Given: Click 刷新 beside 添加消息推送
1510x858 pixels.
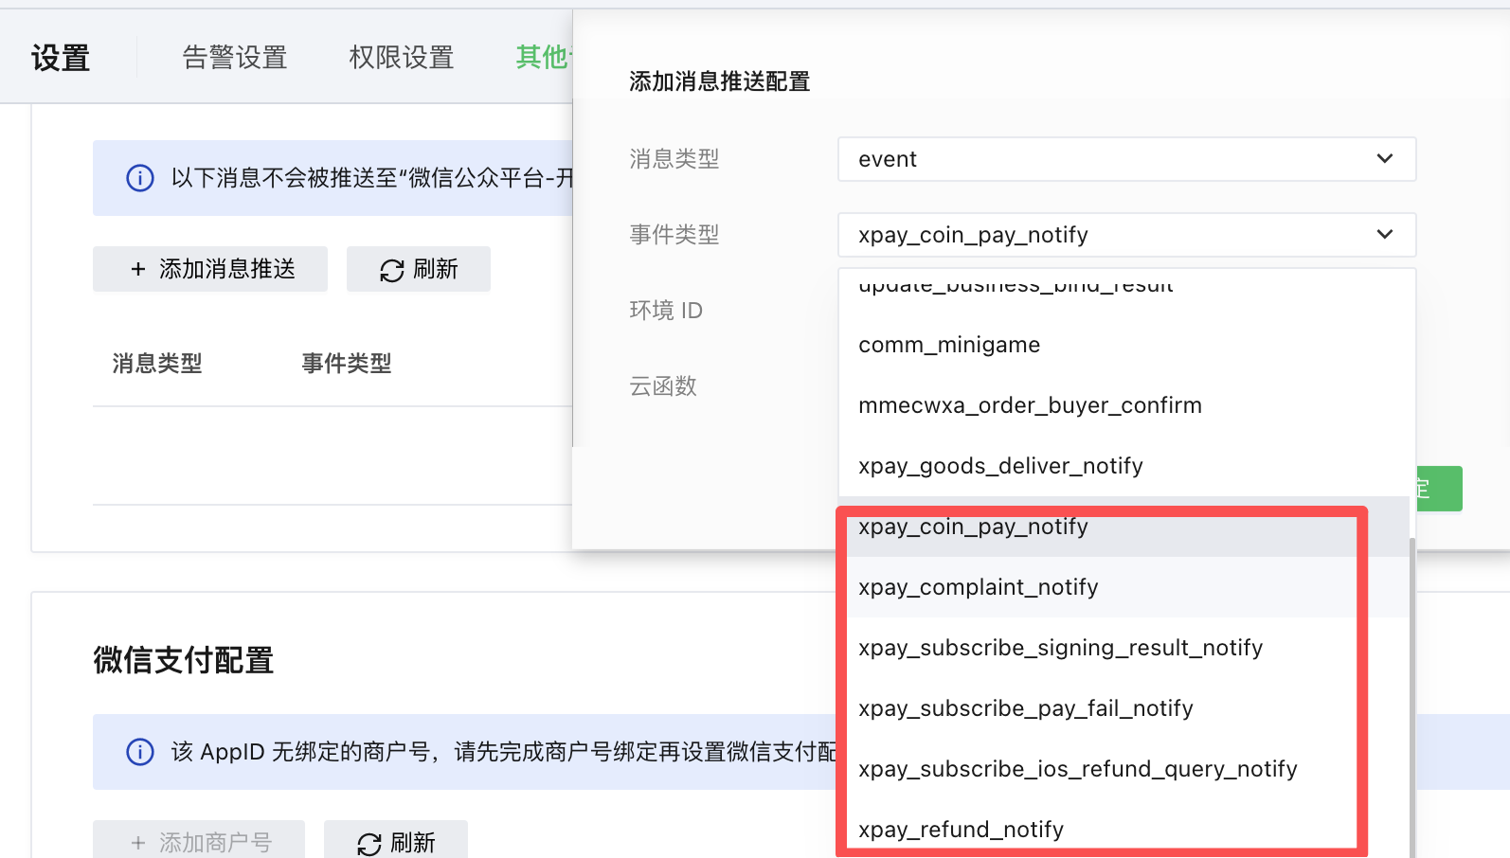Looking at the screenshot, I should (419, 269).
